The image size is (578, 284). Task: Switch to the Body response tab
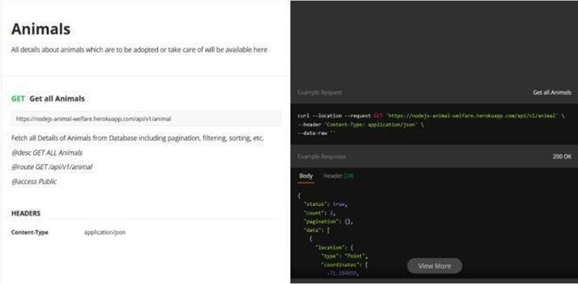(x=306, y=176)
